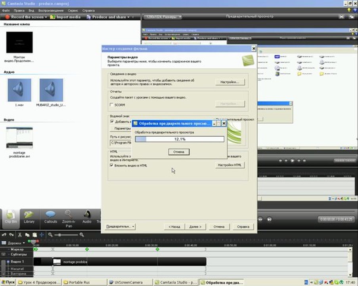This screenshot has width=358, height=286.
Task: Click Import media button
Action: pos(65,17)
